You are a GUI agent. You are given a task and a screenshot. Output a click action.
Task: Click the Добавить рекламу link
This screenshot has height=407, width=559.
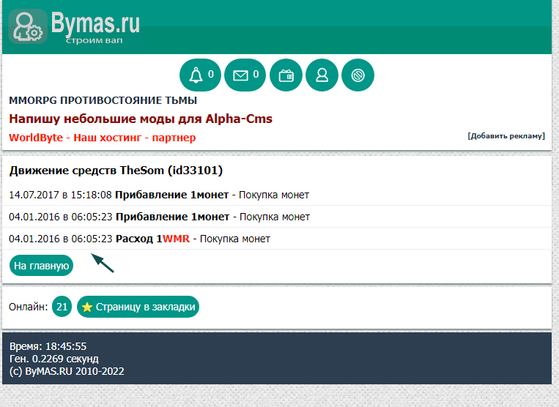[x=506, y=136]
